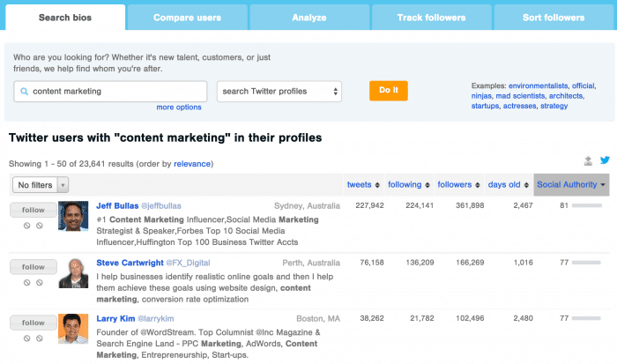The image size is (617, 364).
Task: Sort results by followers column
Action: click(x=458, y=185)
